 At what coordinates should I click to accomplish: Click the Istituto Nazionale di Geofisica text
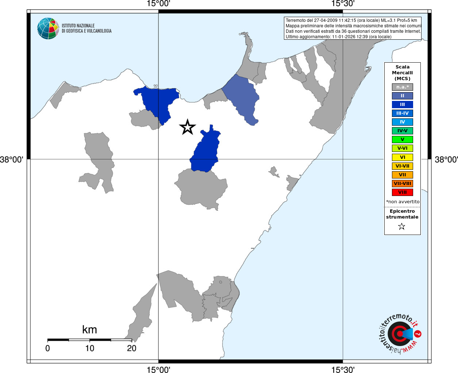[86, 28]
